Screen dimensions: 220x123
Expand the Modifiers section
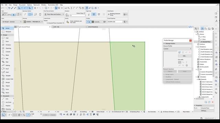[x=177, y=77]
